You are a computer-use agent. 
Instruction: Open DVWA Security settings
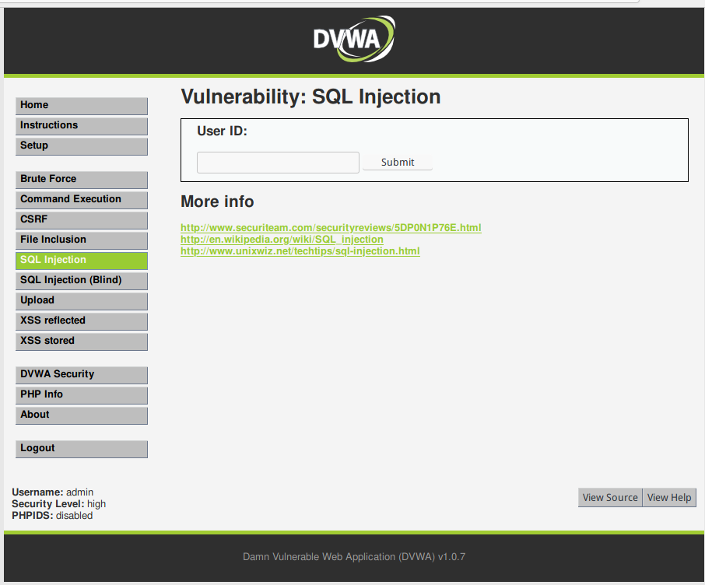tap(81, 375)
